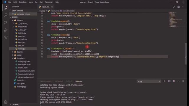Image resolution: width=189 pixels, height=106 pixels.
Task: Open the Extensions view
Action: (6, 38)
